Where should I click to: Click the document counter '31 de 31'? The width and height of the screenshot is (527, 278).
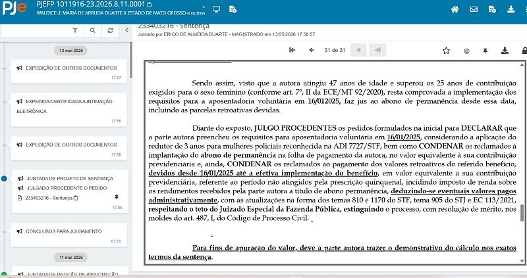tap(335, 50)
